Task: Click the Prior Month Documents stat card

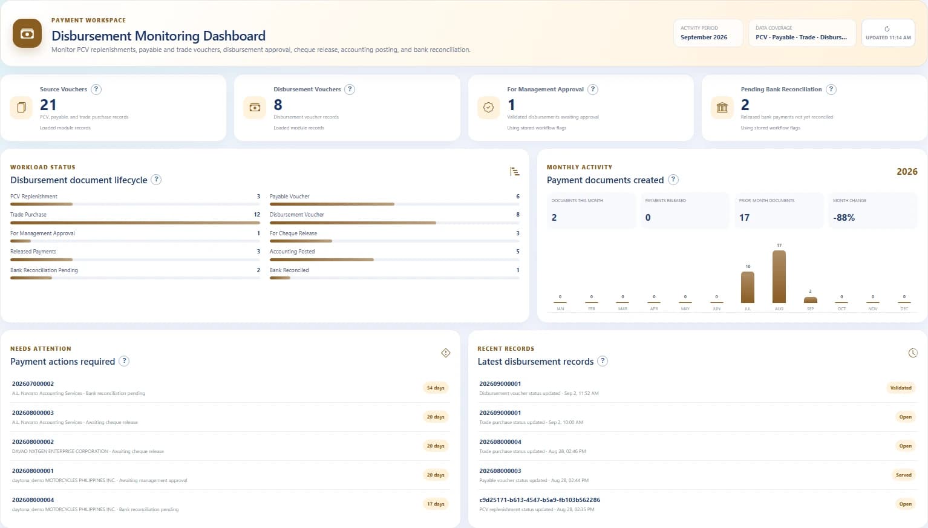Action: coord(779,210)
